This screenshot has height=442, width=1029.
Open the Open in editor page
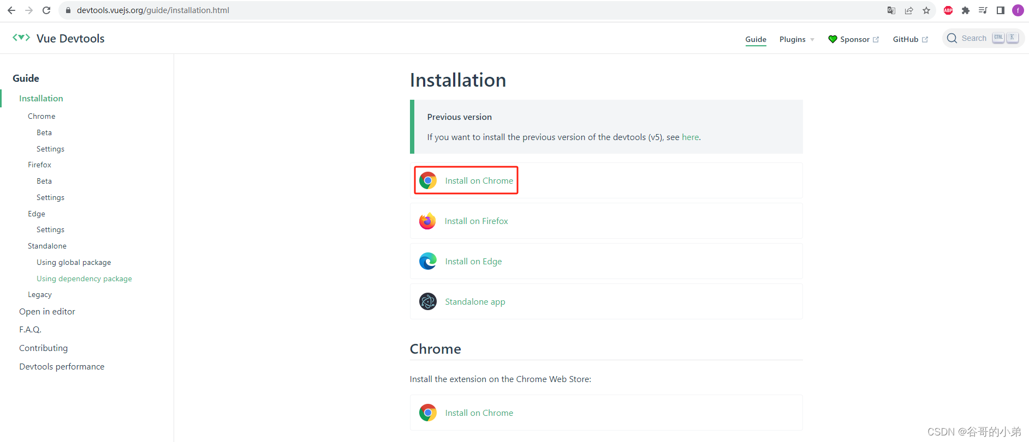[47, 311]
